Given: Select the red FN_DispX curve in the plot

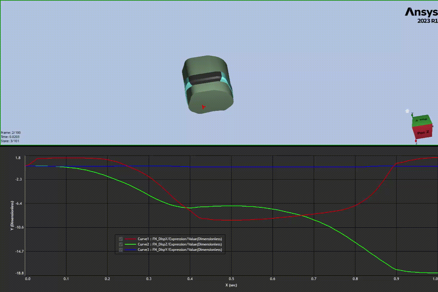Looking at the screenshot, I should click(x=224, y=220).
